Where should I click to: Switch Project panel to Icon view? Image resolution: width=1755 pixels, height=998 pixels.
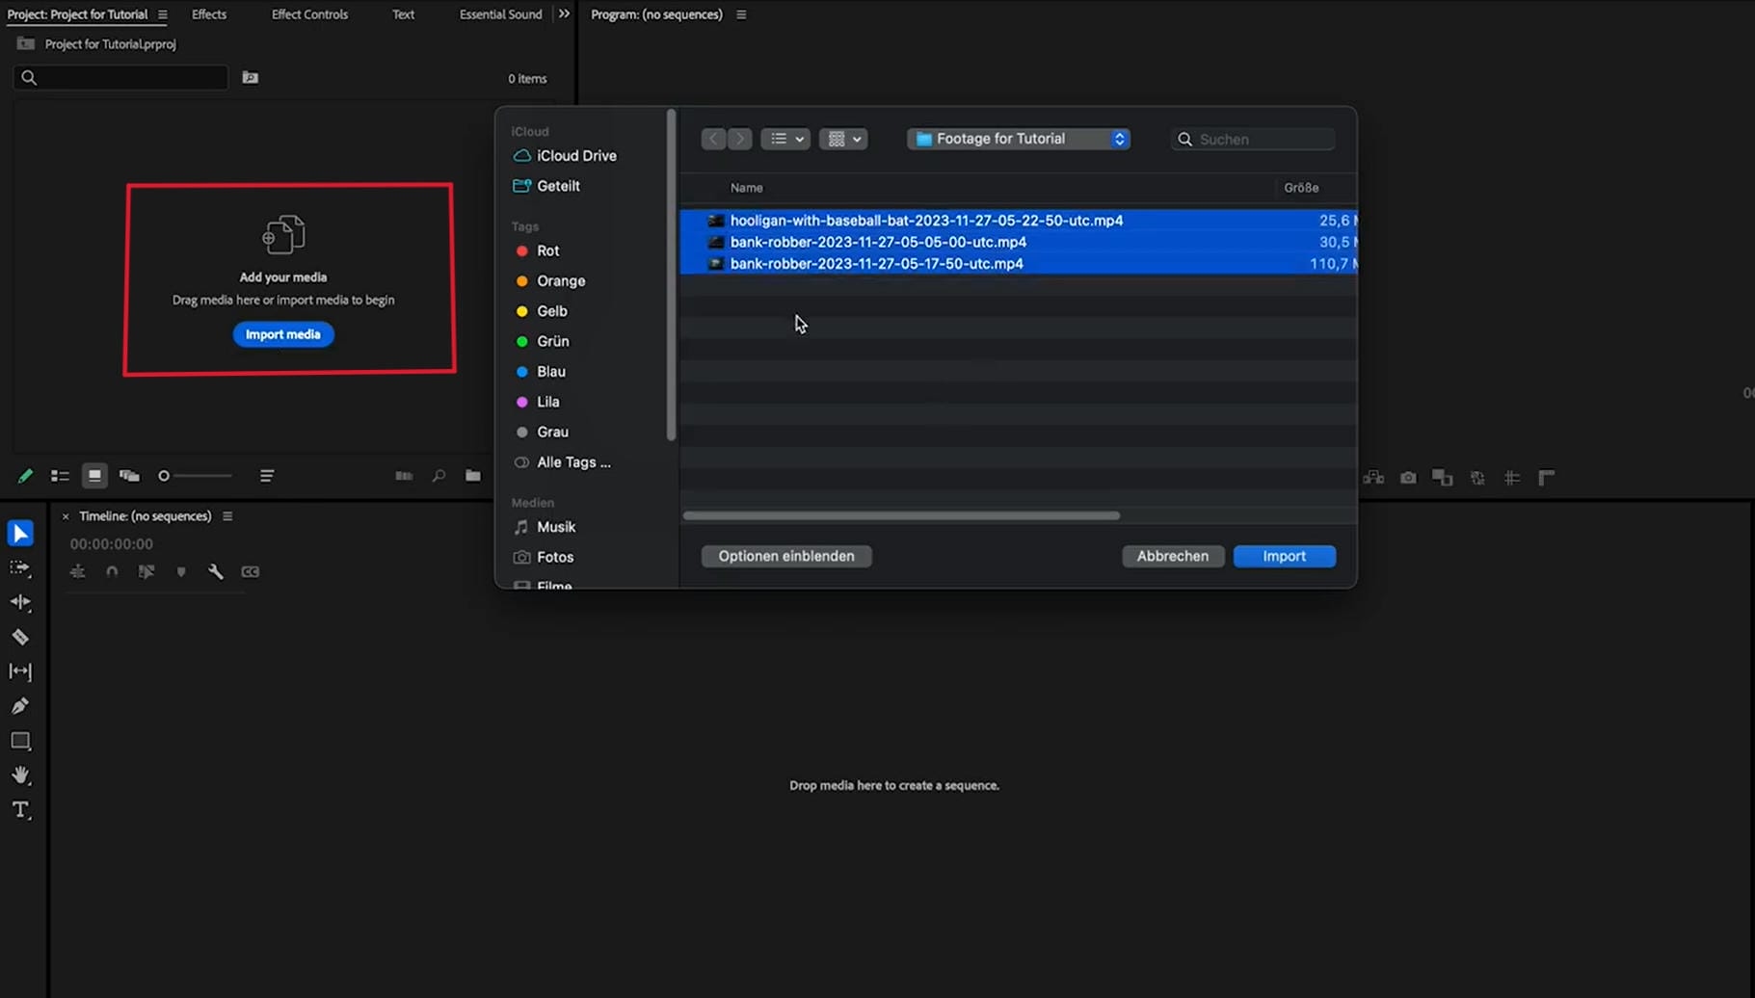click(x=94, y=476)
